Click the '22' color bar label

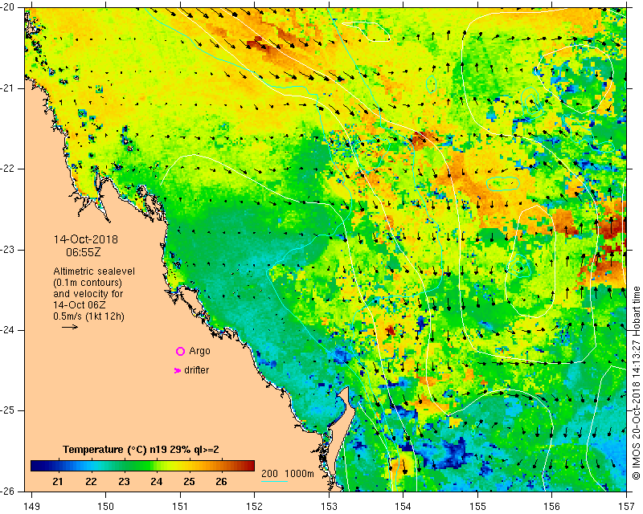91,482
